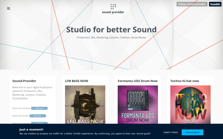Screen dimensions: 223x139
Task: Open the LFØ BASS NOW post title
Action: click(x=77, y=81)
